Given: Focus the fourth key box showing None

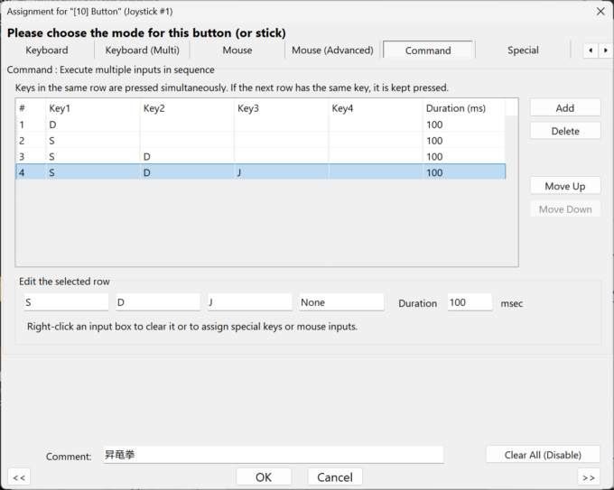Looking at the screenshot, I should click(x=341, y=302).
